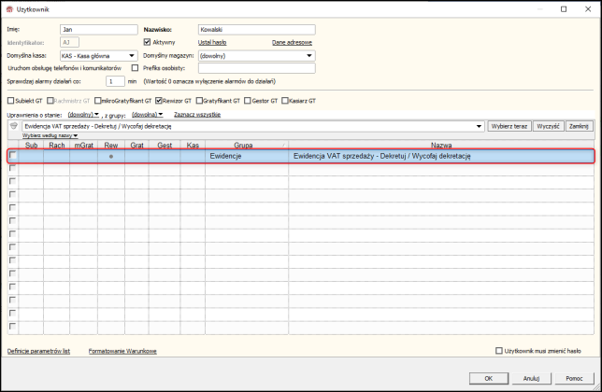The height and width of the screenshot is (392, 602).
Task: Uncheck the Rewizor GT checkbox
Action: [159, 101]
